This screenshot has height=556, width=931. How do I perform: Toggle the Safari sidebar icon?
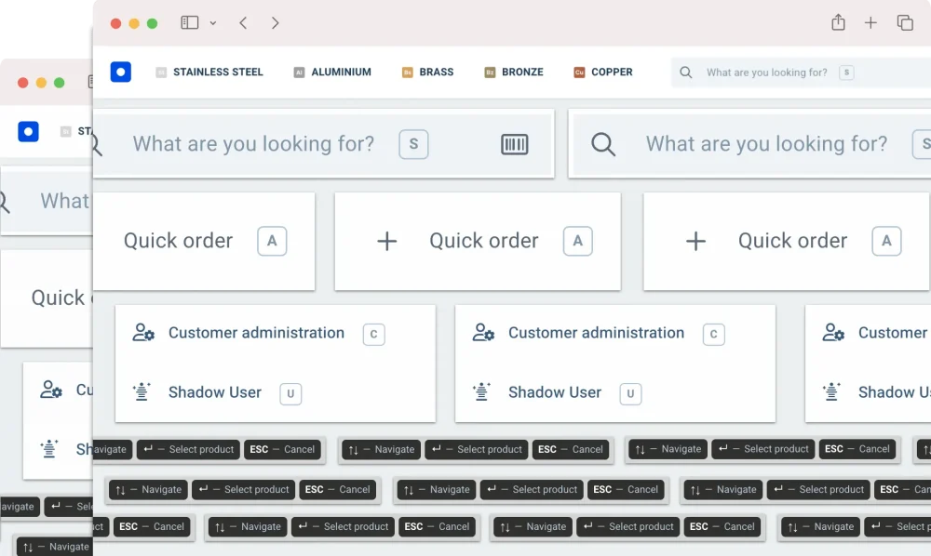point(189,23)
